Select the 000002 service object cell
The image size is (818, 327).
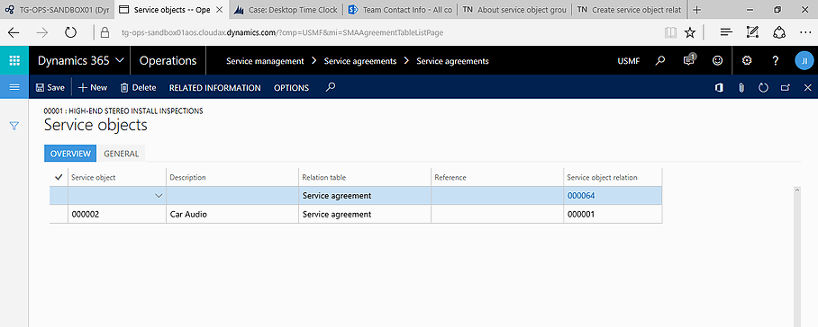(117, 214)
